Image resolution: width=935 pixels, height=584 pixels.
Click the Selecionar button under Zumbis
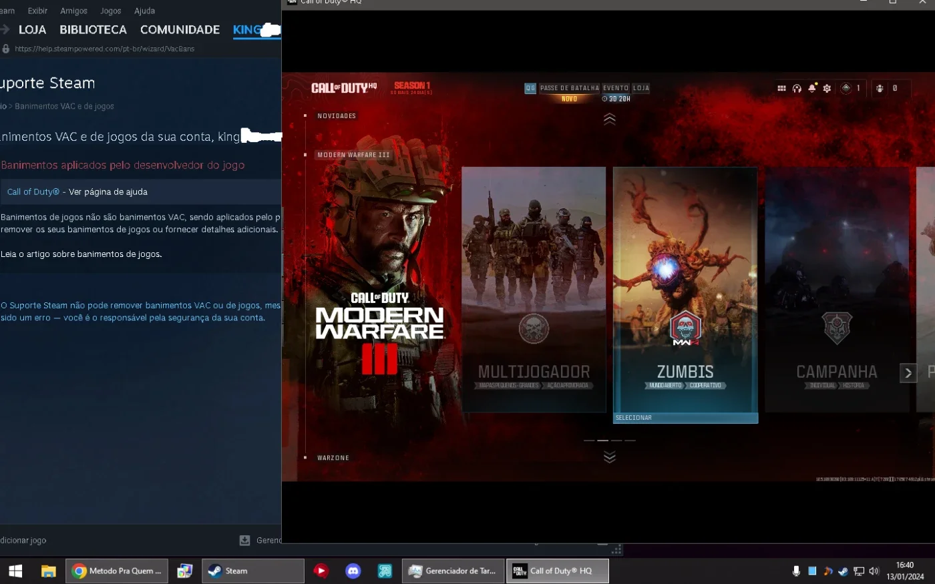(685, 418)
